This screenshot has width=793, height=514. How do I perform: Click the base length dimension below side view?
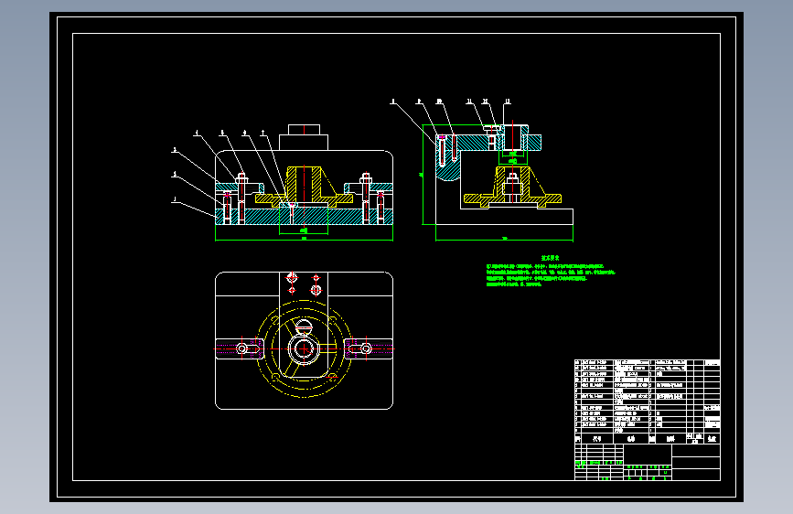point(504,239)
